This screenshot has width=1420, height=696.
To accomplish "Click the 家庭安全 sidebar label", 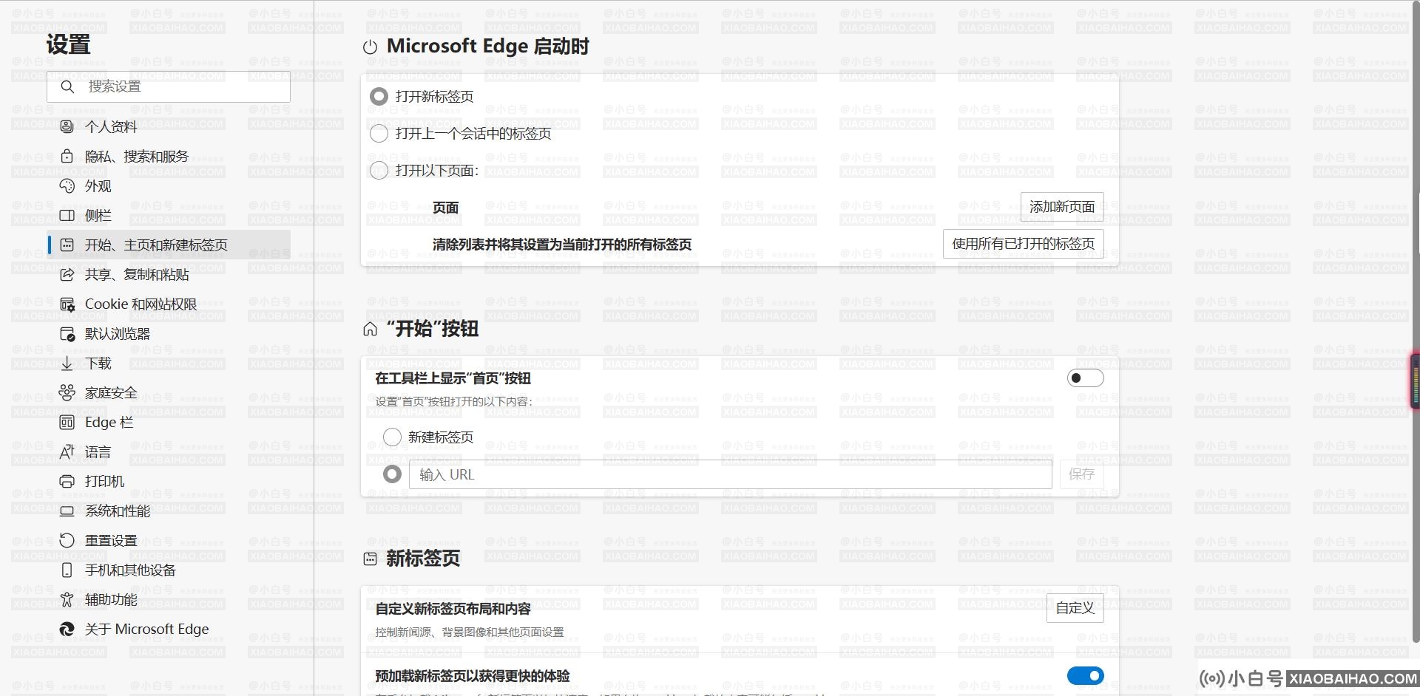I will pyautogui.click(x=111, y=392).
